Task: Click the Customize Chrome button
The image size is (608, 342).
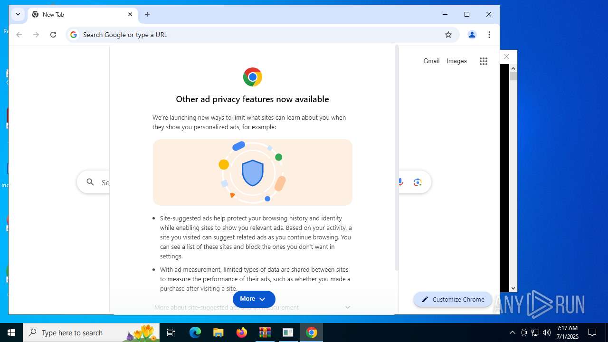Action: [x=453, y=299]
